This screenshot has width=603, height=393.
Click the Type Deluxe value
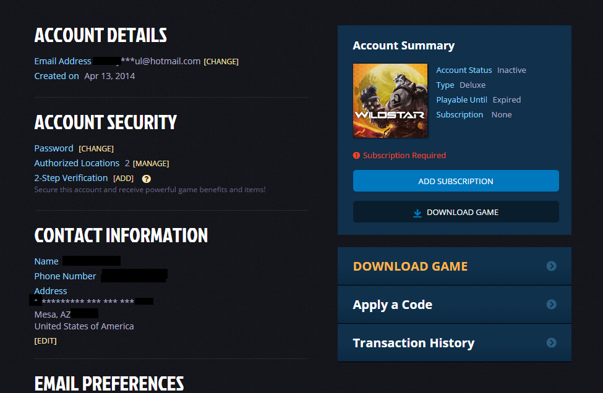(473, 85)
